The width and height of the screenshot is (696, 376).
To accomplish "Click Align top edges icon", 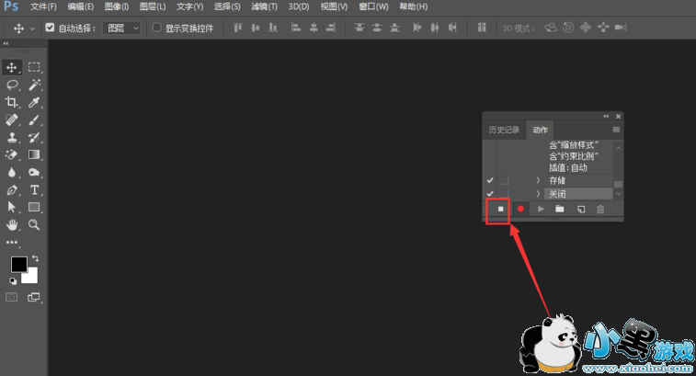I will click(238, 28).
